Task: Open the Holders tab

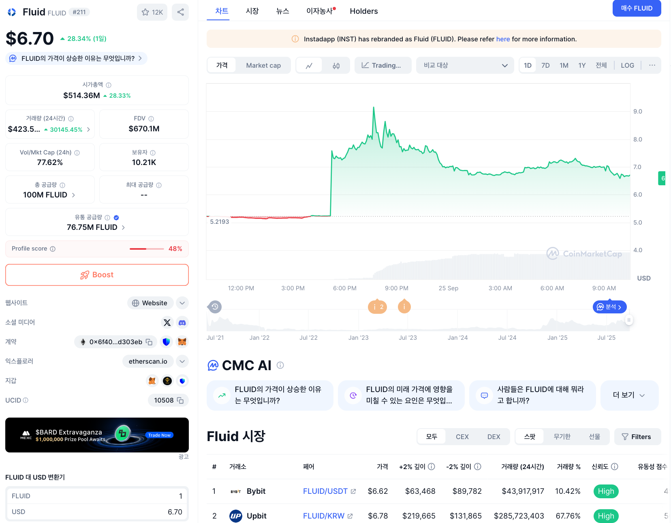Action: click(363, 11)
